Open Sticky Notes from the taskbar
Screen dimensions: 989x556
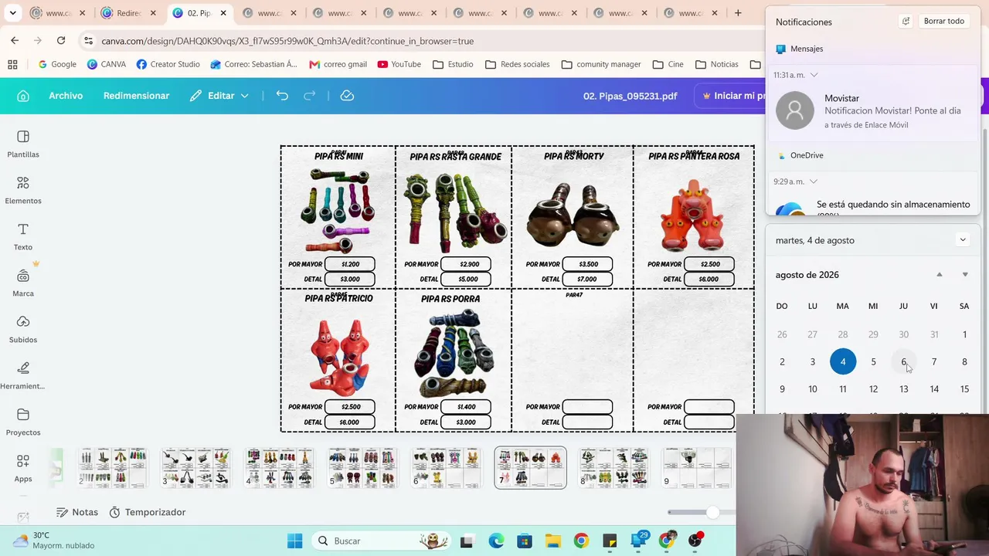(610, 541)
